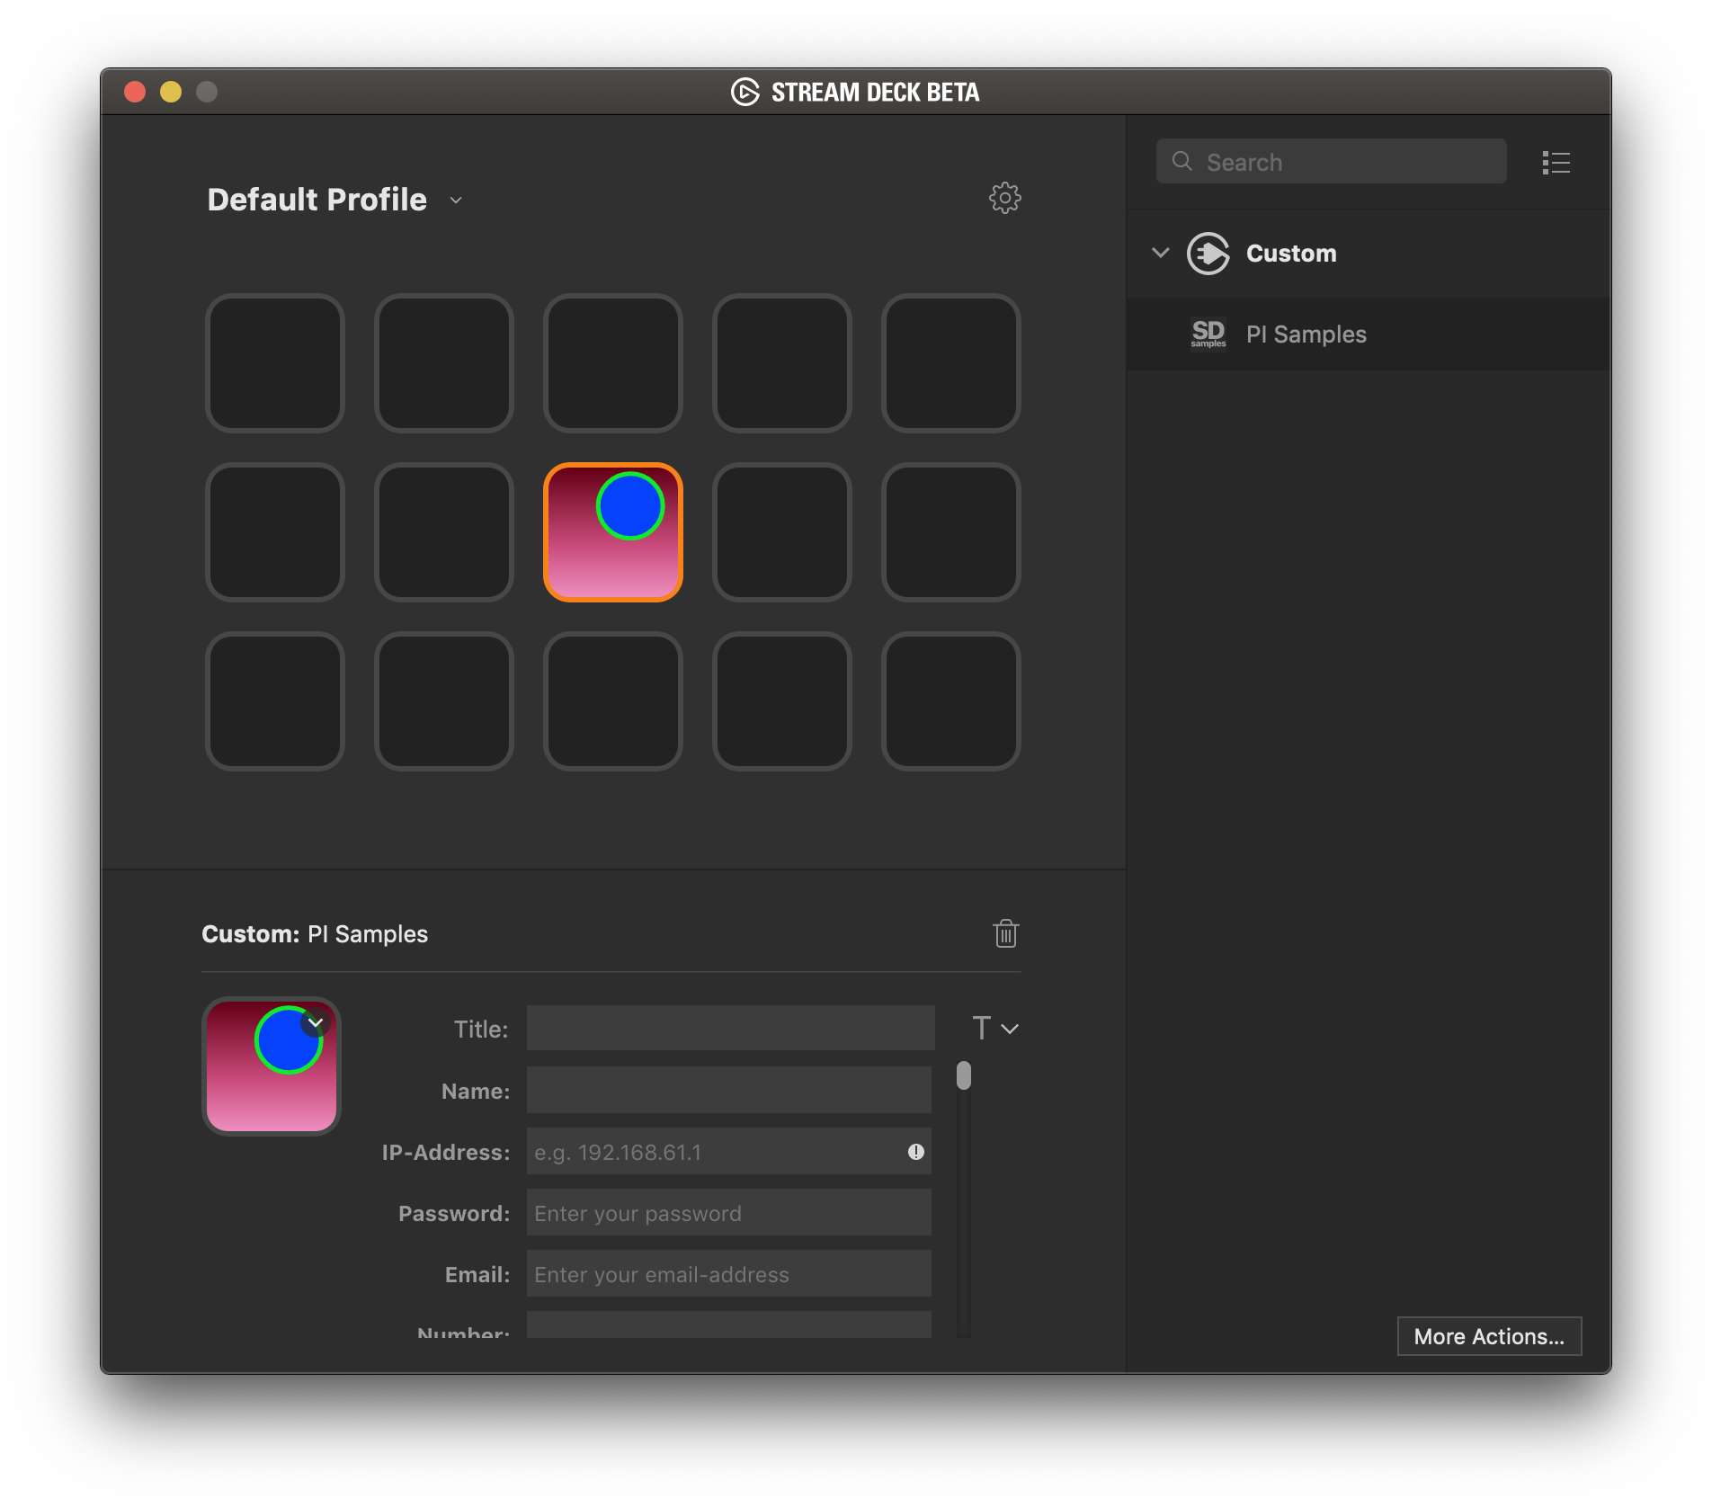1712x1507 pixels.
Task: Click the SD samples icon in actions list
Action: pos(1208,334)
